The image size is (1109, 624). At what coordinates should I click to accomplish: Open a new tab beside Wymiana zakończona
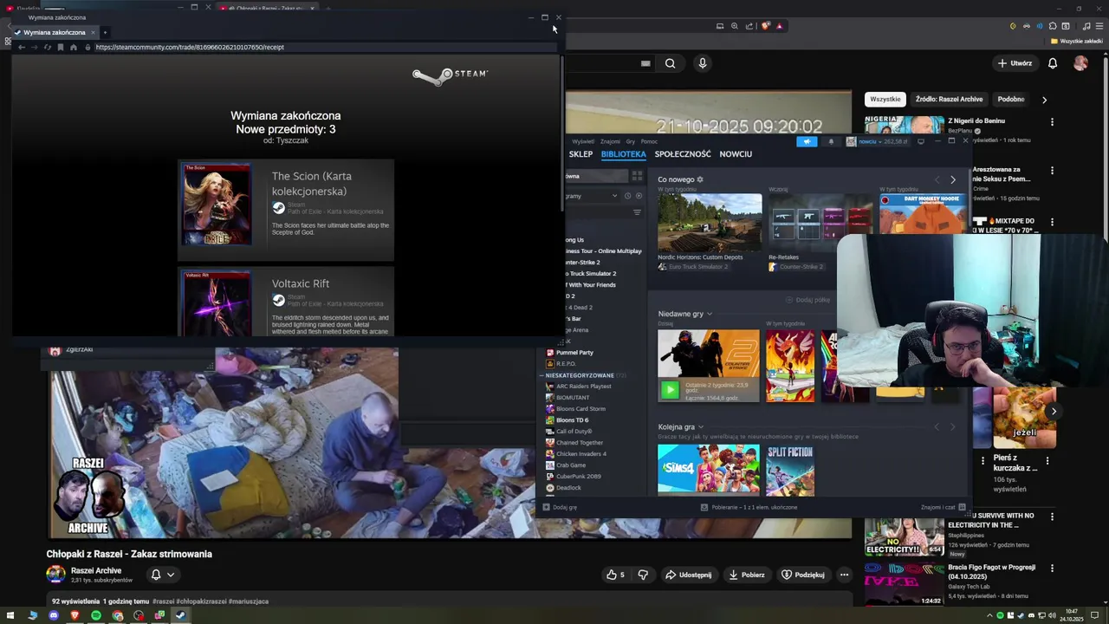(105, 32)
